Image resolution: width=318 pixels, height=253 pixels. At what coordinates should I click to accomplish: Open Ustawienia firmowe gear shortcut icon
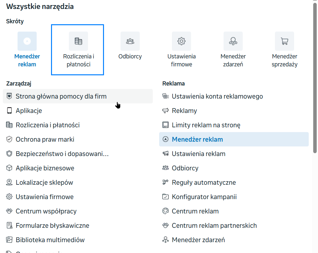coord(181,41)
